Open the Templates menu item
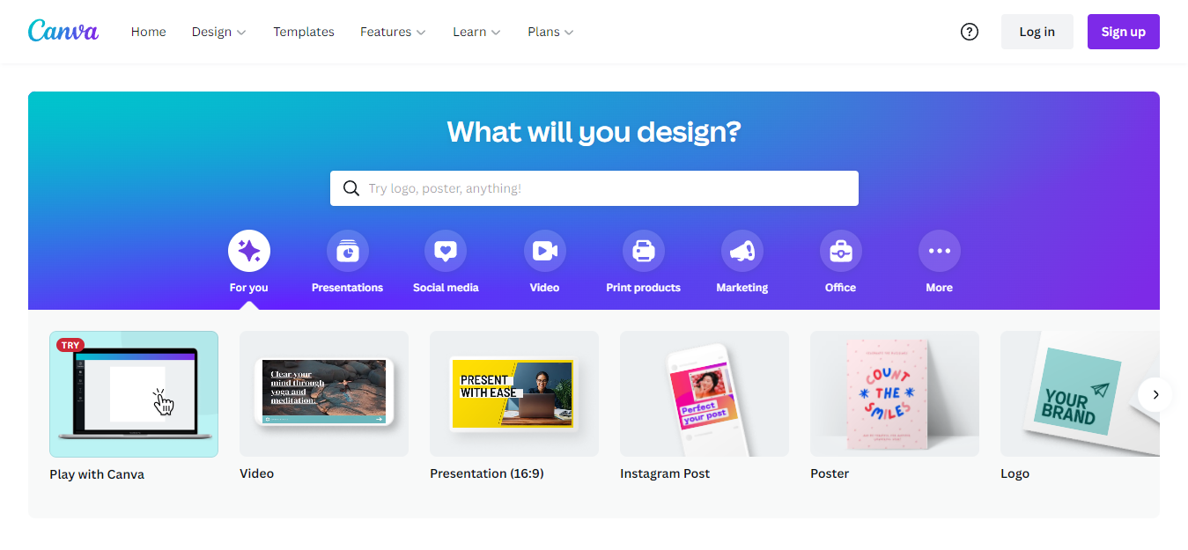The width and height of the screenshot is (1188, 550). pyautogui.click(x=304, y=32)
